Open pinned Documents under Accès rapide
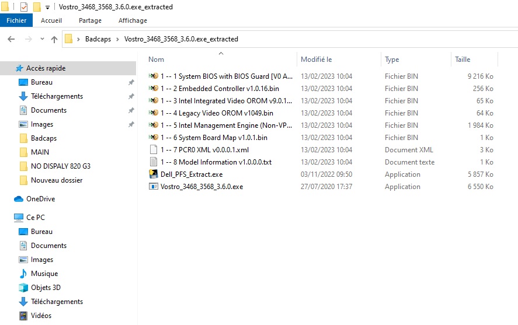The height and width of the screenshot is (325, 518). 48,110
